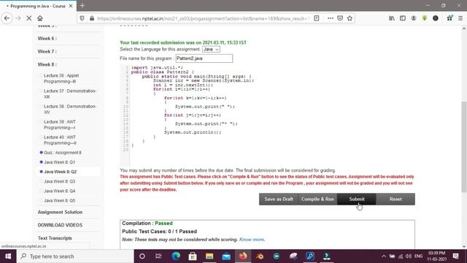The height and width of the screenshot is (263, 467).
Task: Open Java Week 8: Q3
Action: pos(59,181)
